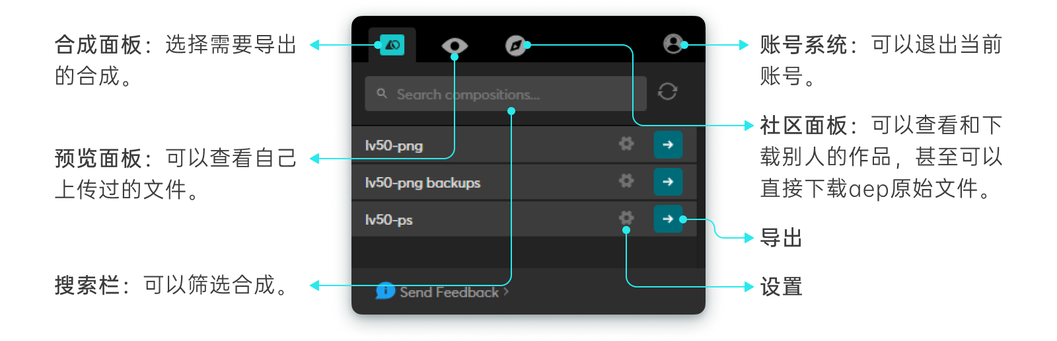The height and width of the screenshot is (341, 1057).
Task: Open the Community compass panel
Action: [515, 46]
